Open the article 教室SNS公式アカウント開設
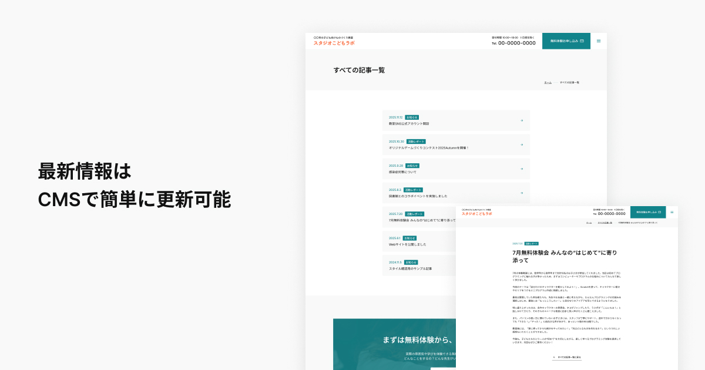 click(409, 124)
